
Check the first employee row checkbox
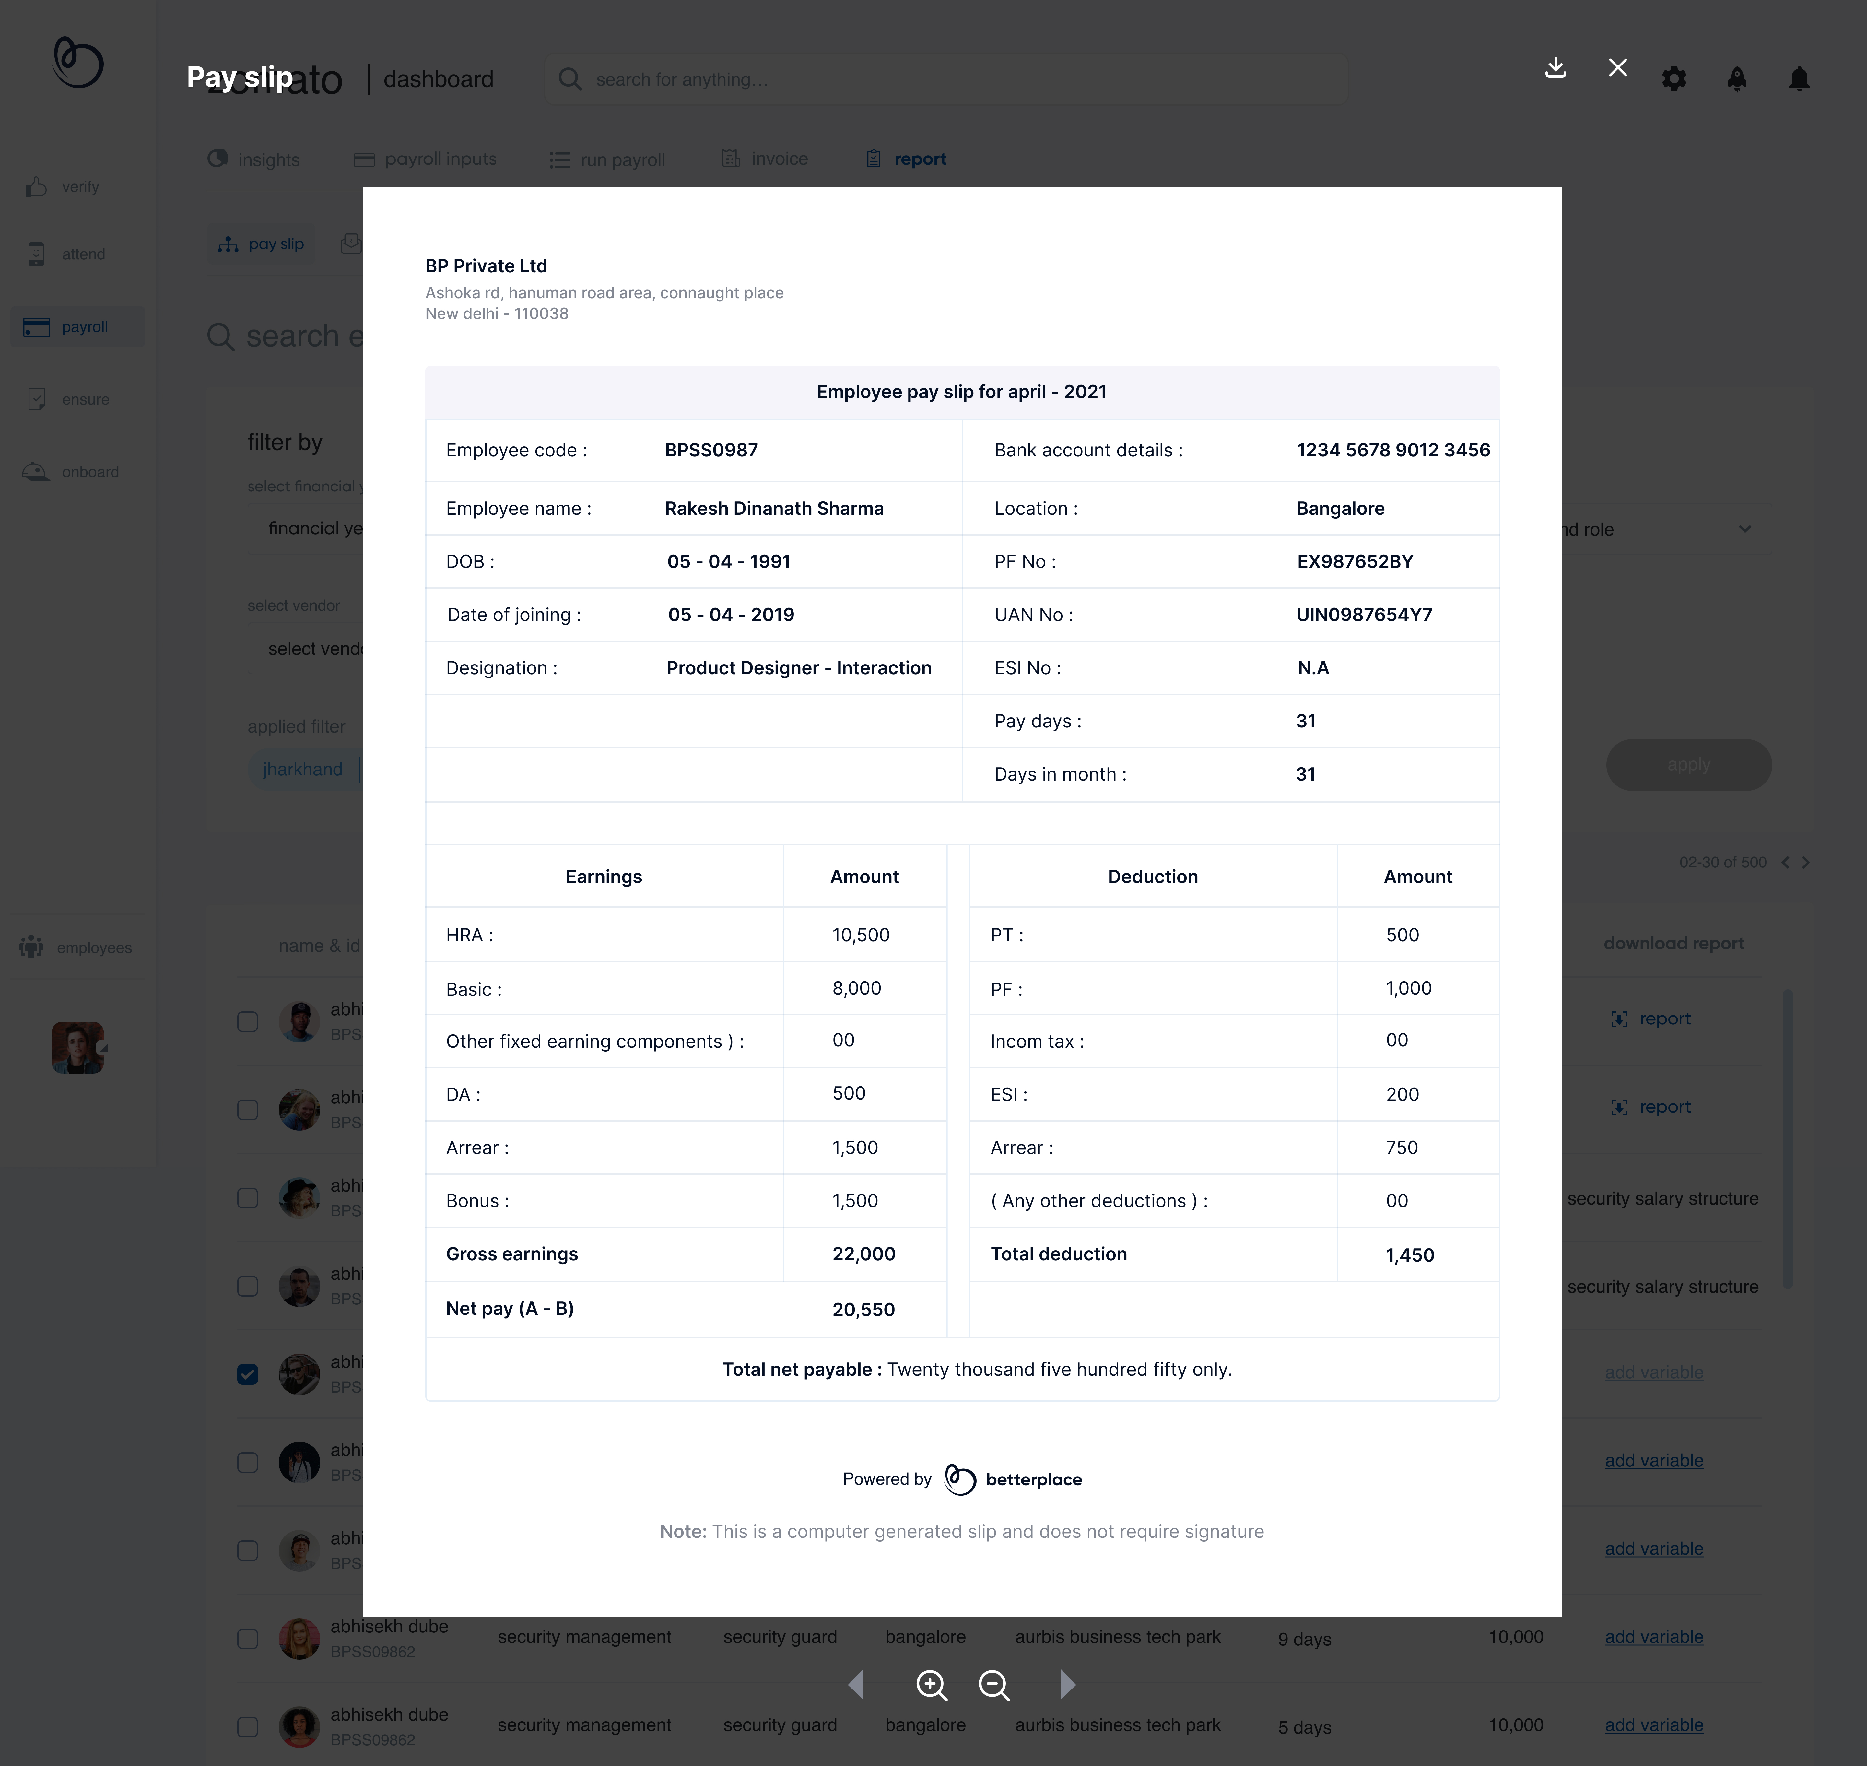coord(248,1021)
